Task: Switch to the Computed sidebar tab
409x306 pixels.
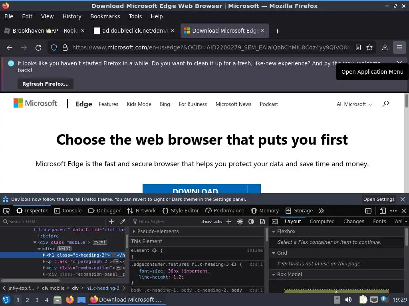Action: tap(322, 222)
